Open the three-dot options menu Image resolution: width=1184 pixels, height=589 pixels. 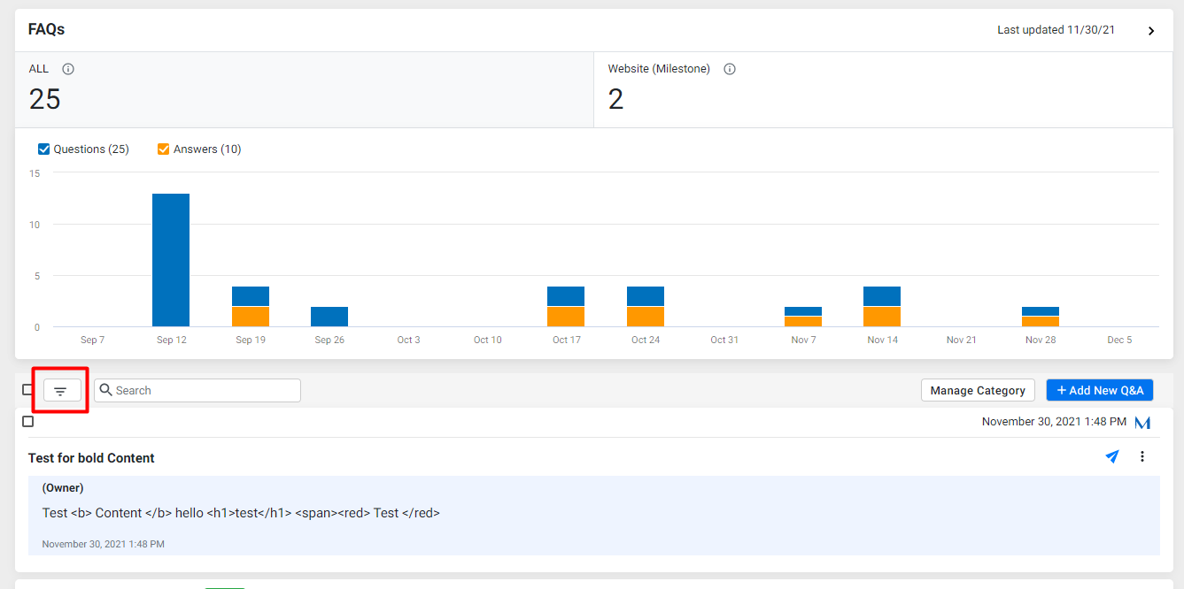point(1142,456)
